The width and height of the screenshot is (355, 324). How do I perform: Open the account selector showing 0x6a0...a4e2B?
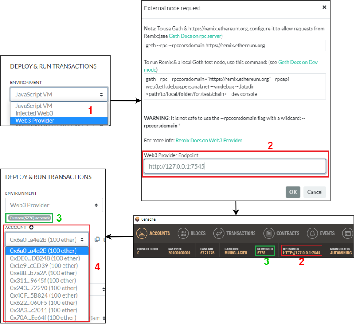(46, 240)
